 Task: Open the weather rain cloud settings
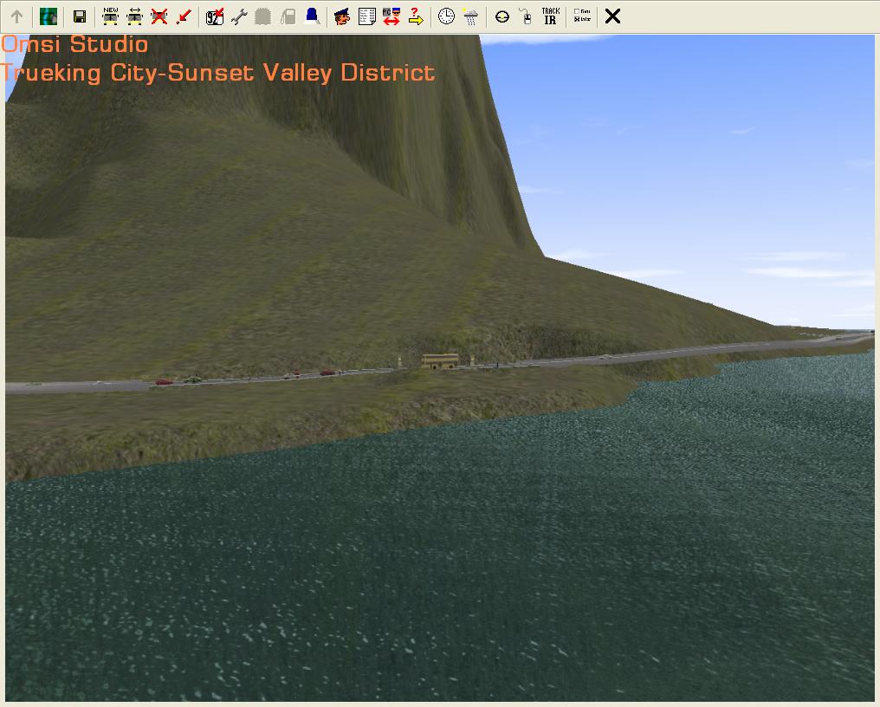470,16
